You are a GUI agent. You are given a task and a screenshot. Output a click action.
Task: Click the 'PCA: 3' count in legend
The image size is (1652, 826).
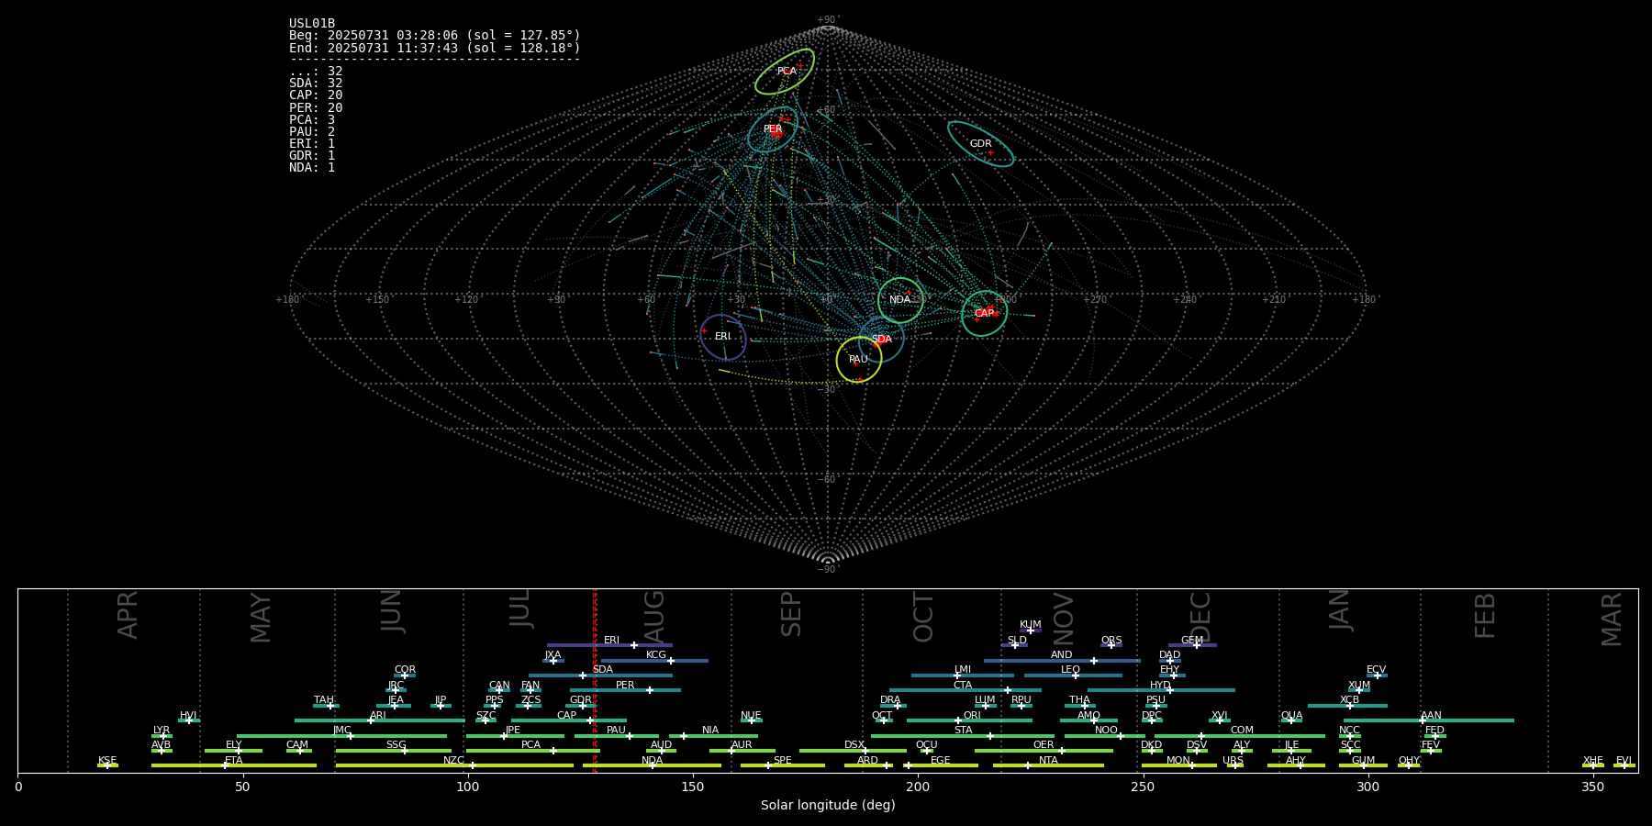click(312, 120)
